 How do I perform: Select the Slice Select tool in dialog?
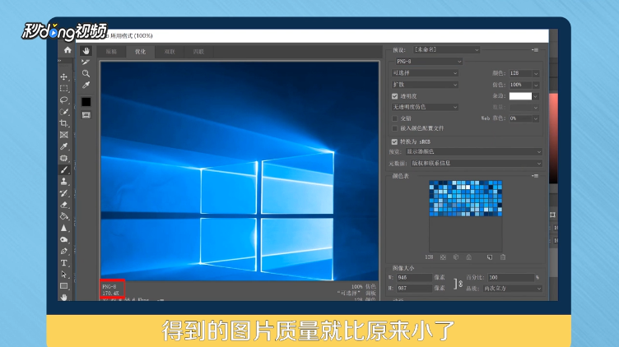86,62
